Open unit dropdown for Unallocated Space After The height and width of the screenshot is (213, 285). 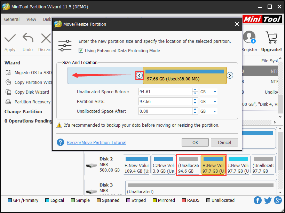click(215, 111)
